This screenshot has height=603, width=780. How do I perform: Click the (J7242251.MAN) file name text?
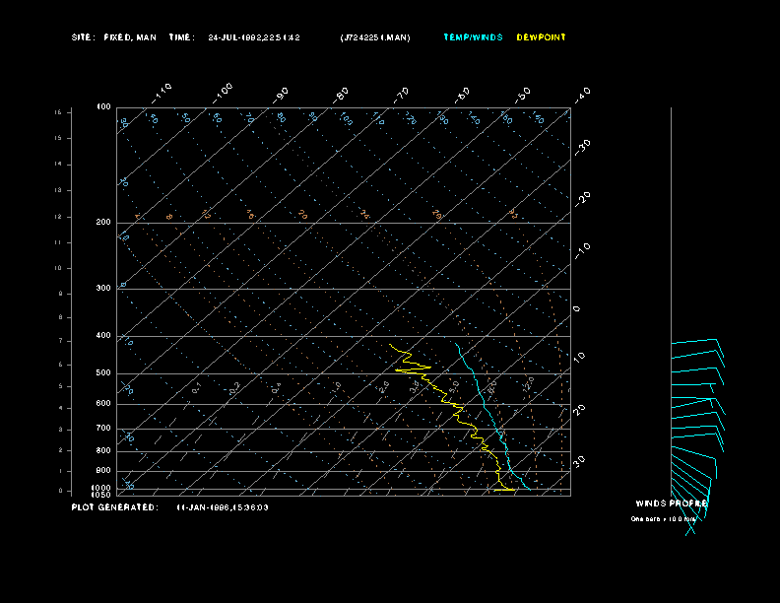375,37
